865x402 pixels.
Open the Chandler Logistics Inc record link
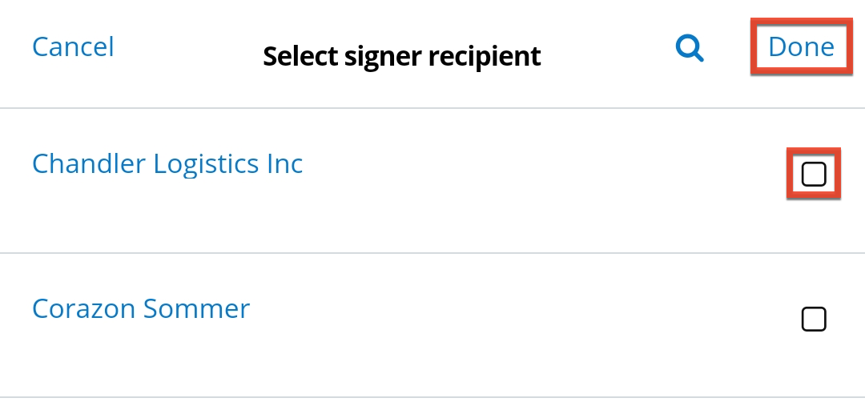tap(167, 164)
